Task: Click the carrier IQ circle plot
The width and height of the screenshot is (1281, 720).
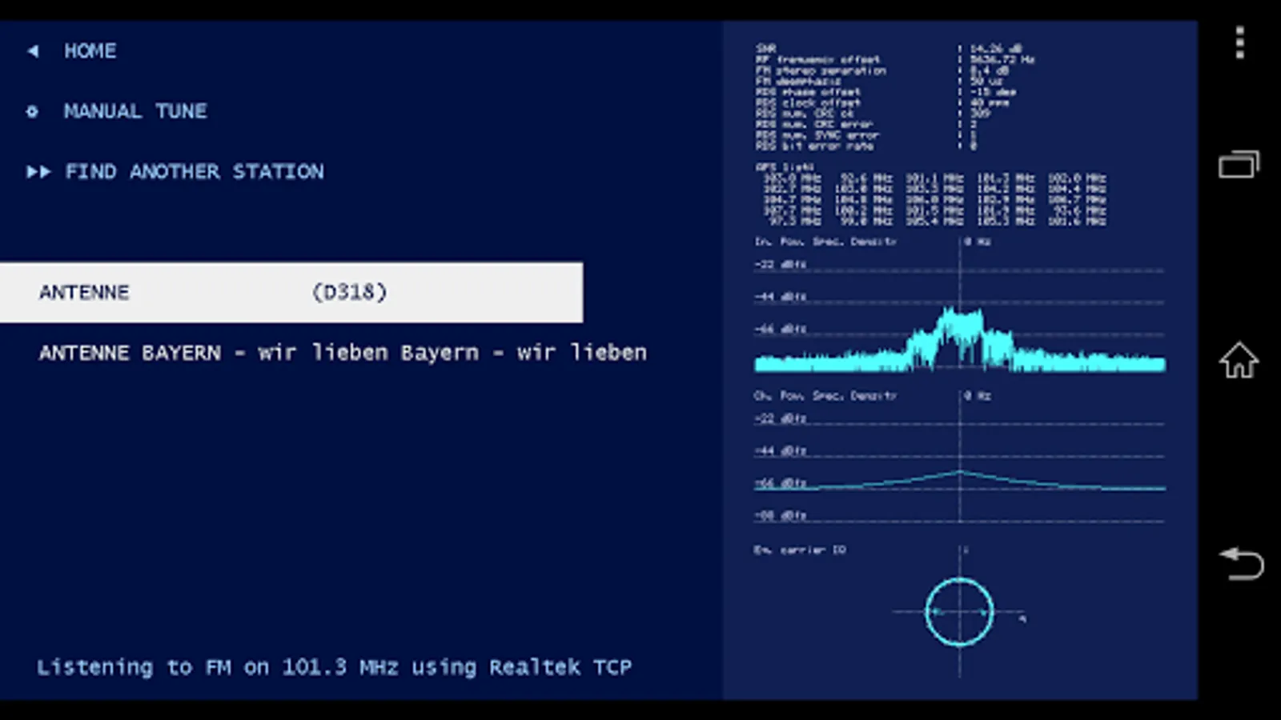Action: [959, 612]
